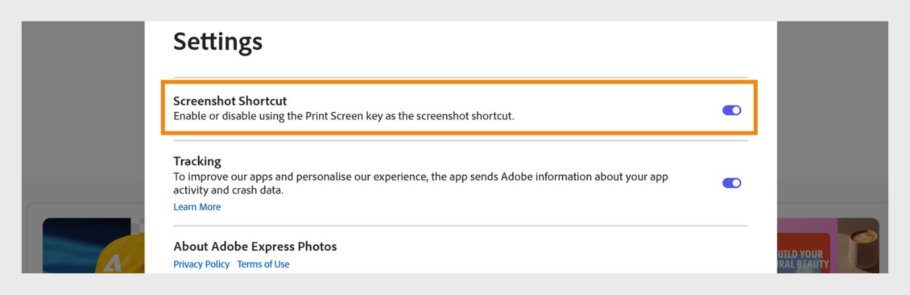Click the Settings heading
The width and height of the screenshot is (910, 295).
[218, 42]
